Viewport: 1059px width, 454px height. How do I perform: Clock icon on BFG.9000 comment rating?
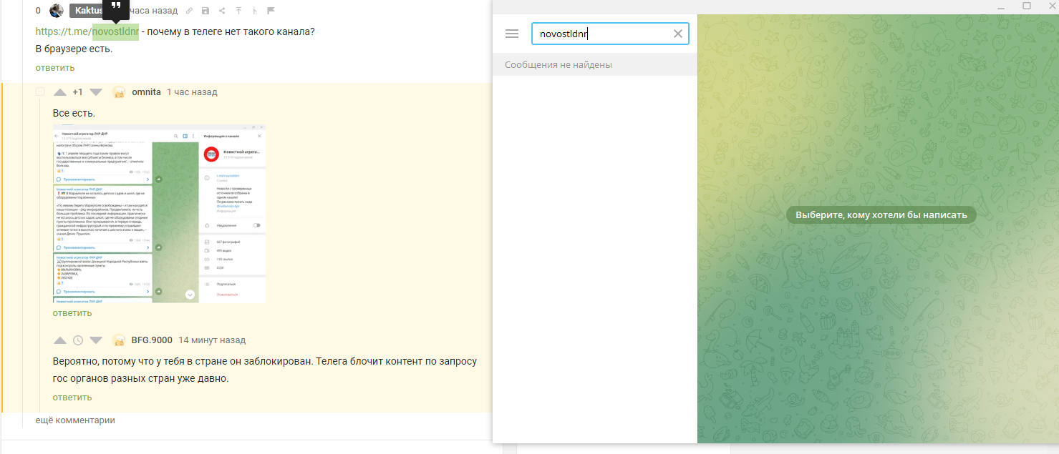tap(78, 340)
